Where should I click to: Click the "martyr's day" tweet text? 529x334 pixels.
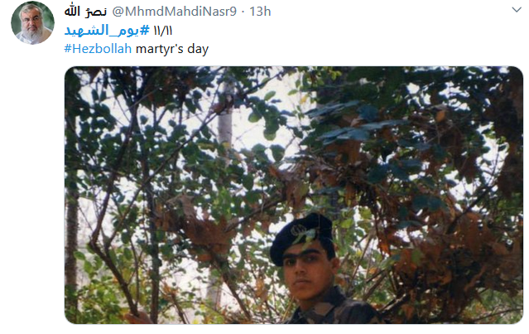pos(172,49)
